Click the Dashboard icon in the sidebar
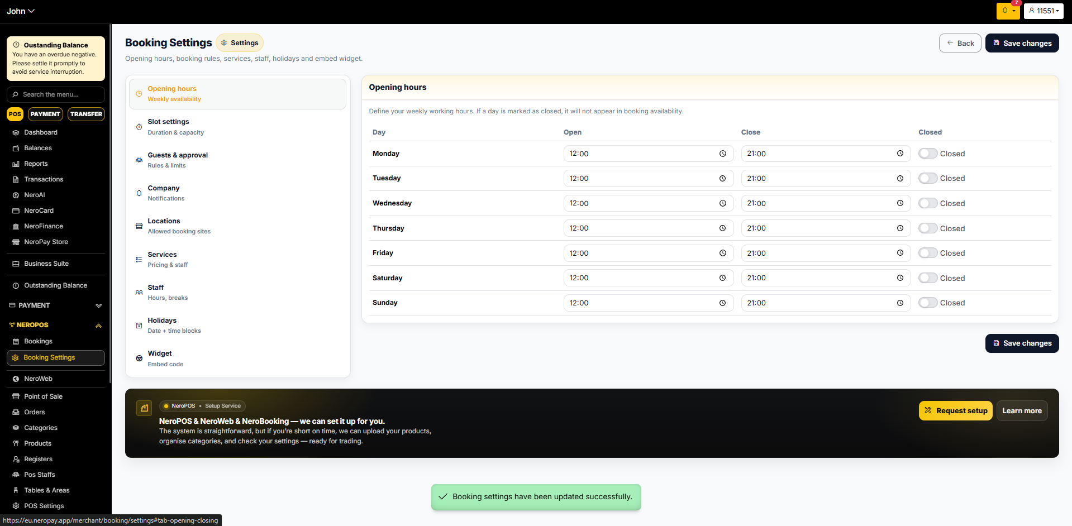1072x526 pixels. pyautogui.click(x=16, y=133)
